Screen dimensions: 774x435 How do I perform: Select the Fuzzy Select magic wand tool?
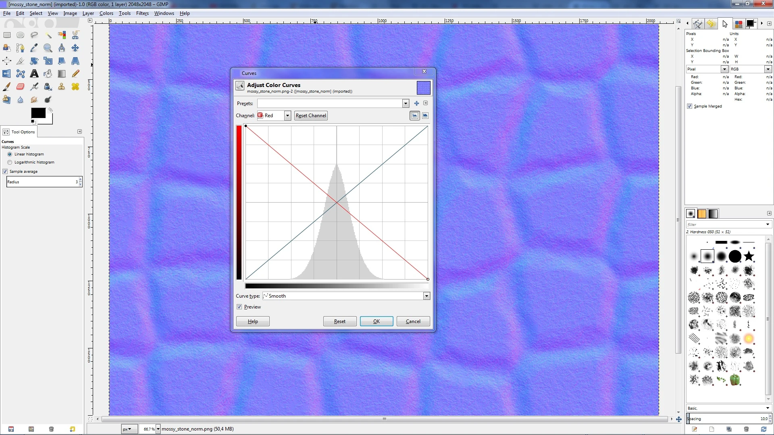coord(48,35)
